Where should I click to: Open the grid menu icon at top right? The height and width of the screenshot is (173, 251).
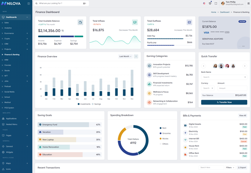pyautogui.click(x=248, y=3)
